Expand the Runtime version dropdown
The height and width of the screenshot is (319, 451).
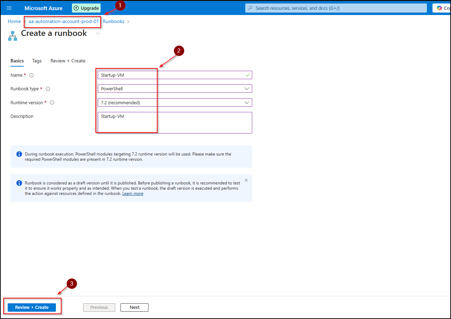pyautogui.click(x=175, y=102)
